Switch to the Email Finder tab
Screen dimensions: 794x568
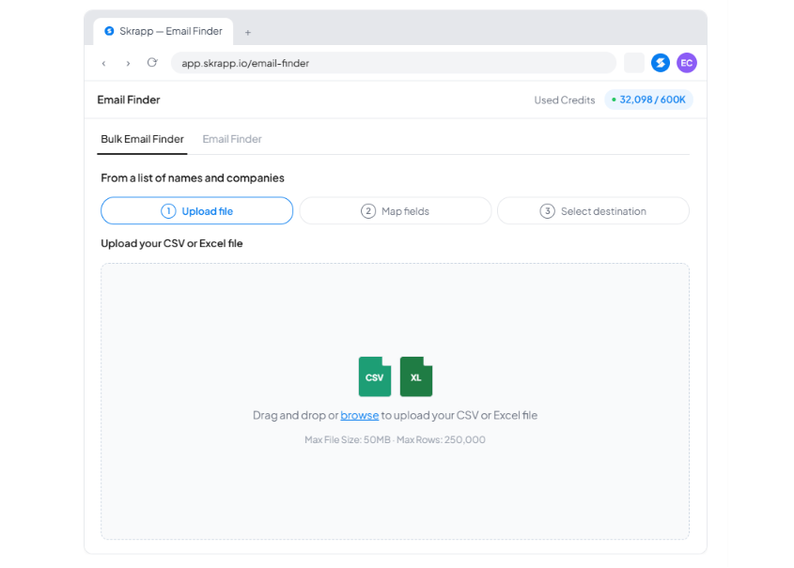(x=232, y=139)
